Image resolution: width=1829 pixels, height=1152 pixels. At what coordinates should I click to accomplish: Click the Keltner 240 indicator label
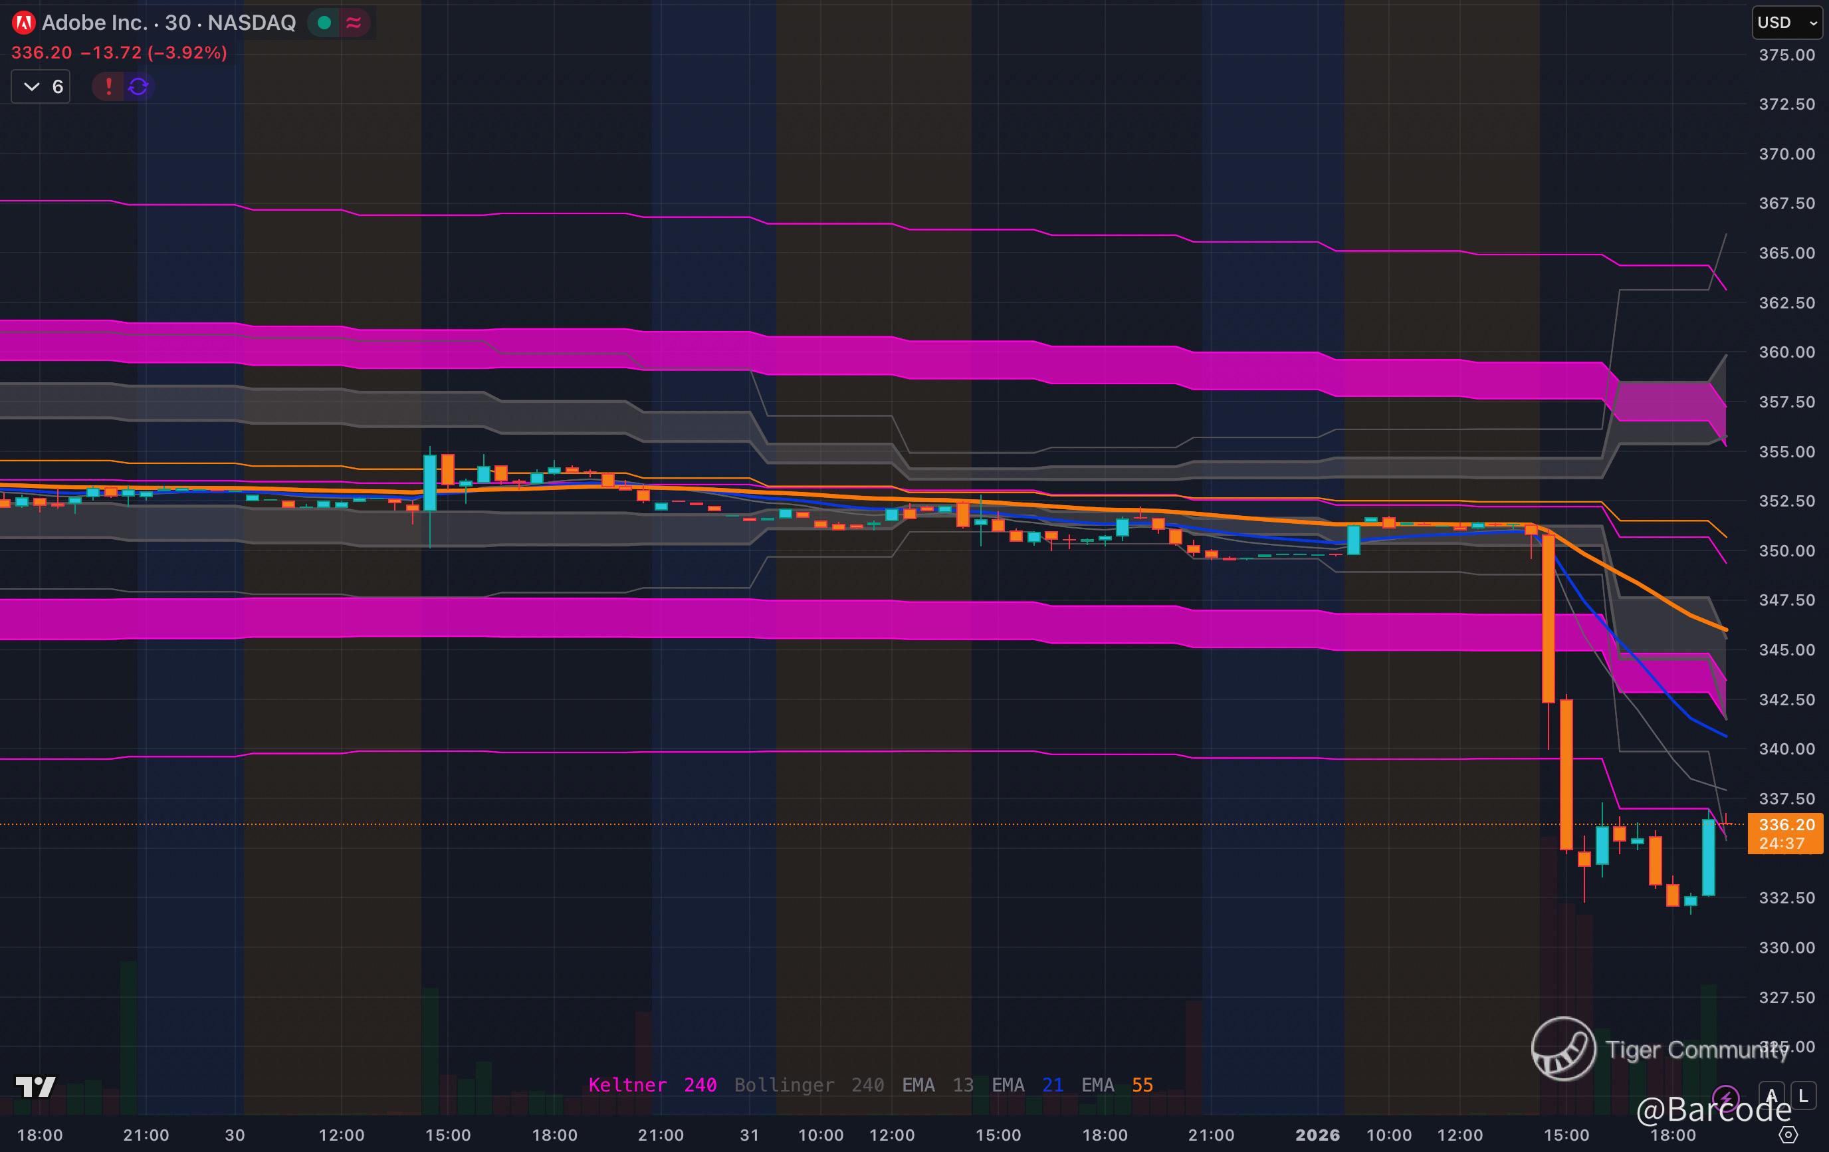(x=652, y=1084)
